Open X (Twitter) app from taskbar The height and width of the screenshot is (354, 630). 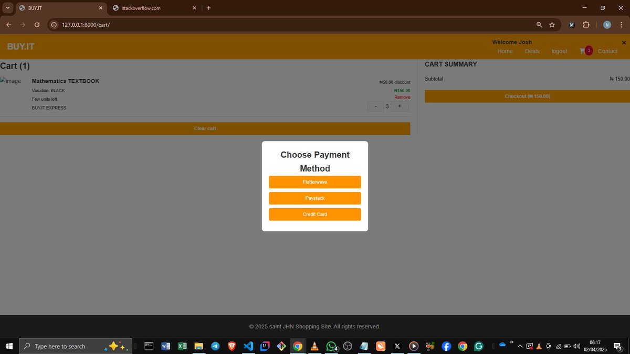click(x=397, y=346)
